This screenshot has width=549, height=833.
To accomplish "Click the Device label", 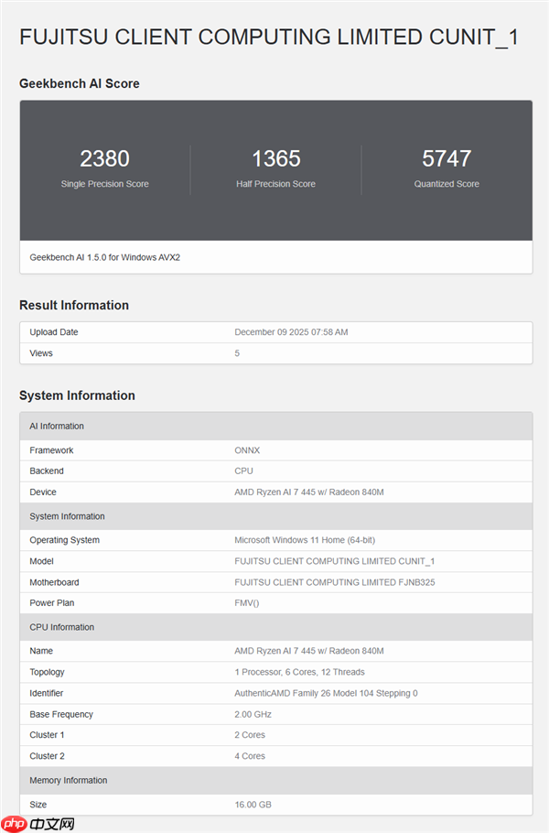I will coord(43,492).
